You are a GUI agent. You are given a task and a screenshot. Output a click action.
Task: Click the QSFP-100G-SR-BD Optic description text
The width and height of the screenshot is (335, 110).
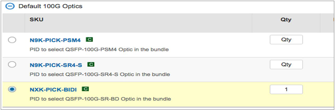(x=100, y=99)
